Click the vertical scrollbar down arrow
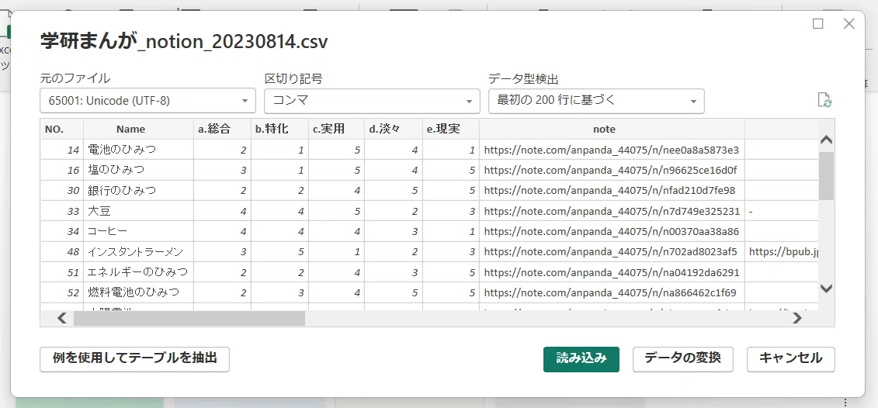Image resolution: width=878 pixels, height=408 pixels. pos(826,289)
